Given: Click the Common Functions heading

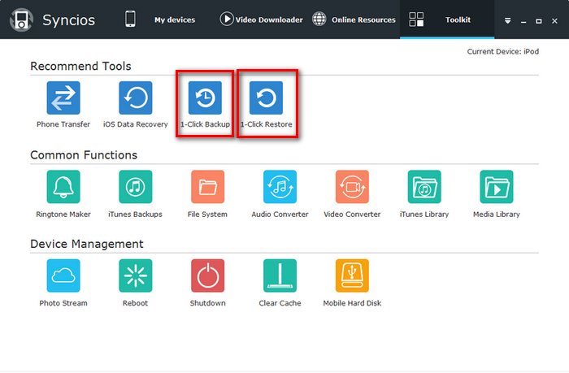Looking at the screenshot, I should (84, 155).
